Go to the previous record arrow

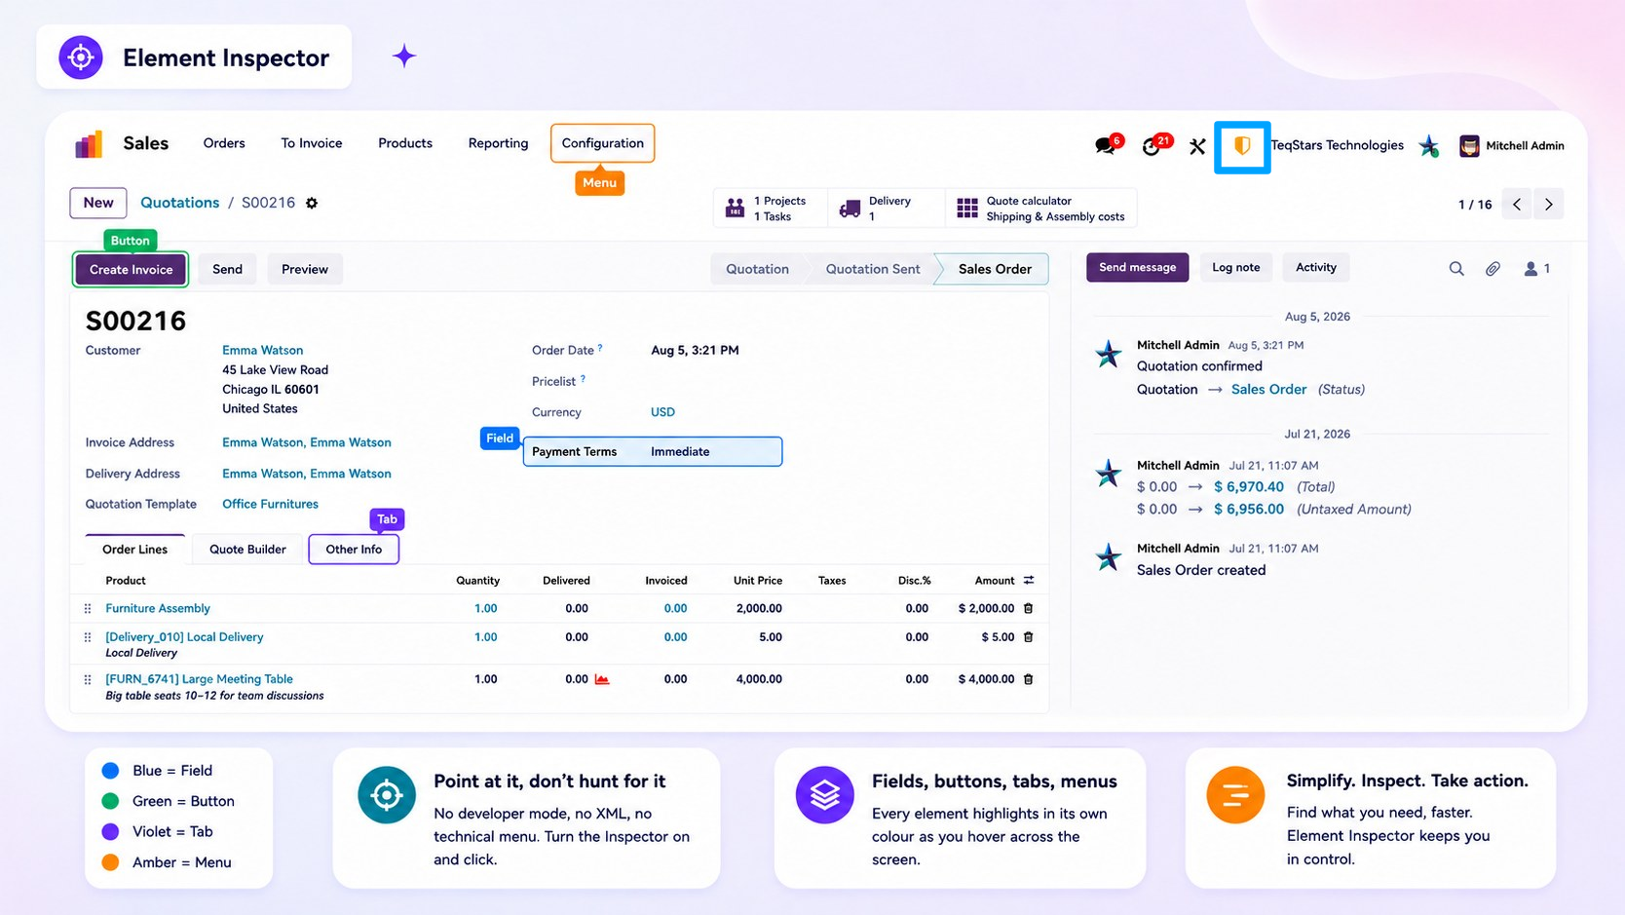click(x=1517, y=204)
